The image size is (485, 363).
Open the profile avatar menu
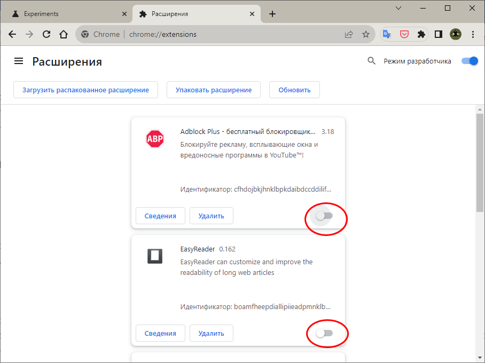pos(456,34)
